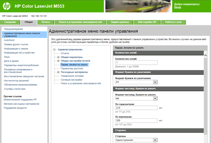The height and width of the screenshot is (143, 211).
Task: Click the panel scrollbar up arrow
Action: pyautogui.click(x=205, y=56)
